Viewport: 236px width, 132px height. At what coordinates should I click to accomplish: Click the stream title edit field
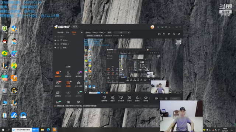[x=122, y=33]
